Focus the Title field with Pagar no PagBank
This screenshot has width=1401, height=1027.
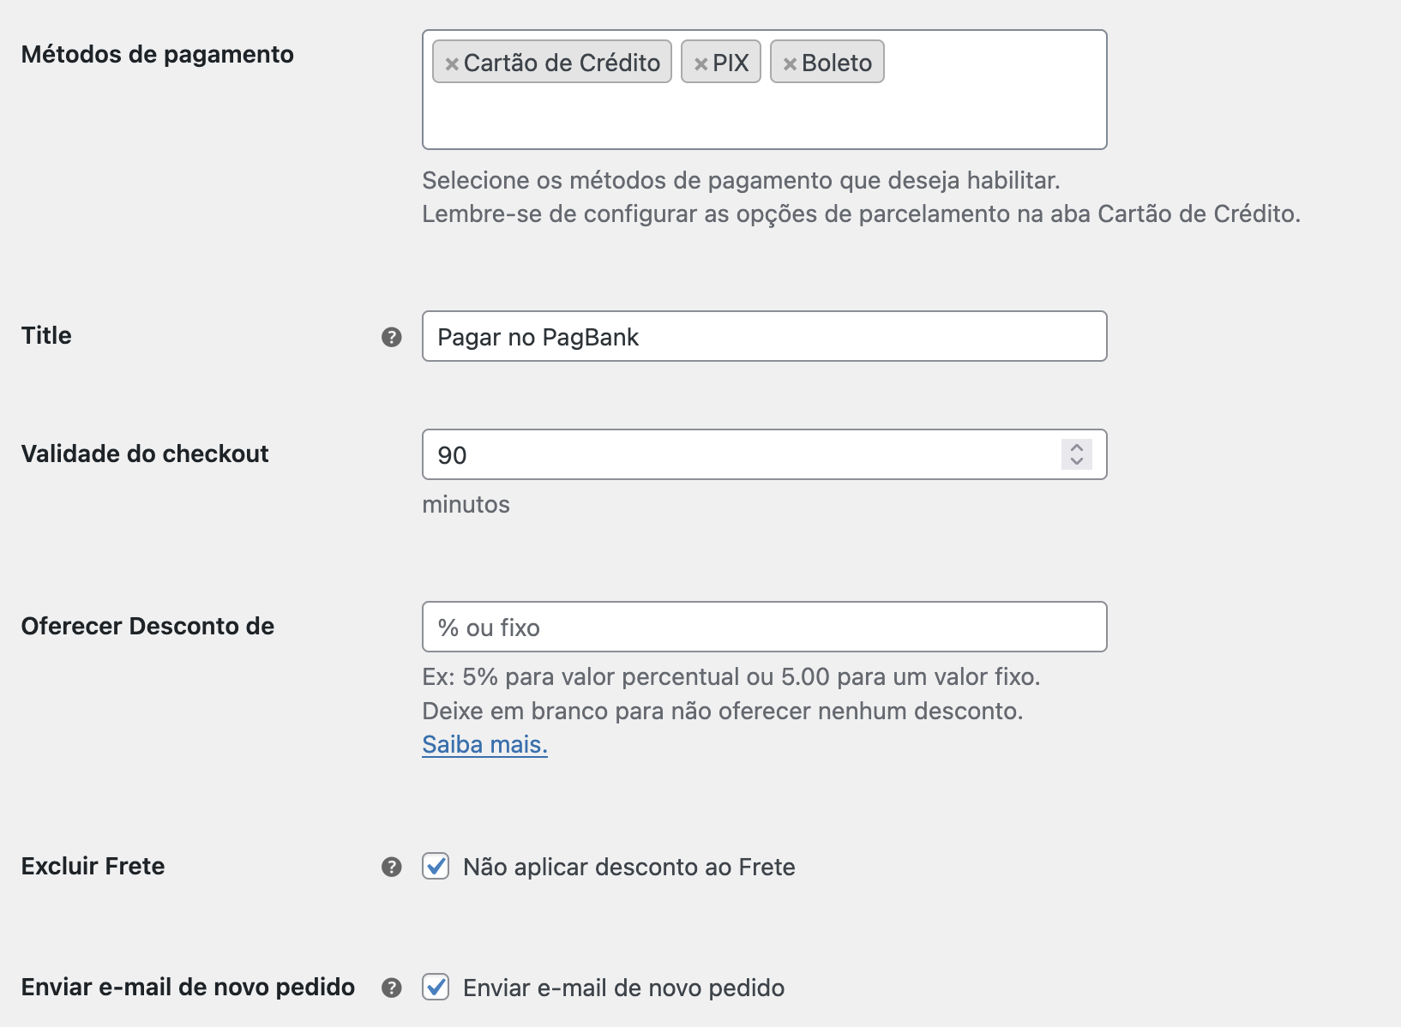764,336
